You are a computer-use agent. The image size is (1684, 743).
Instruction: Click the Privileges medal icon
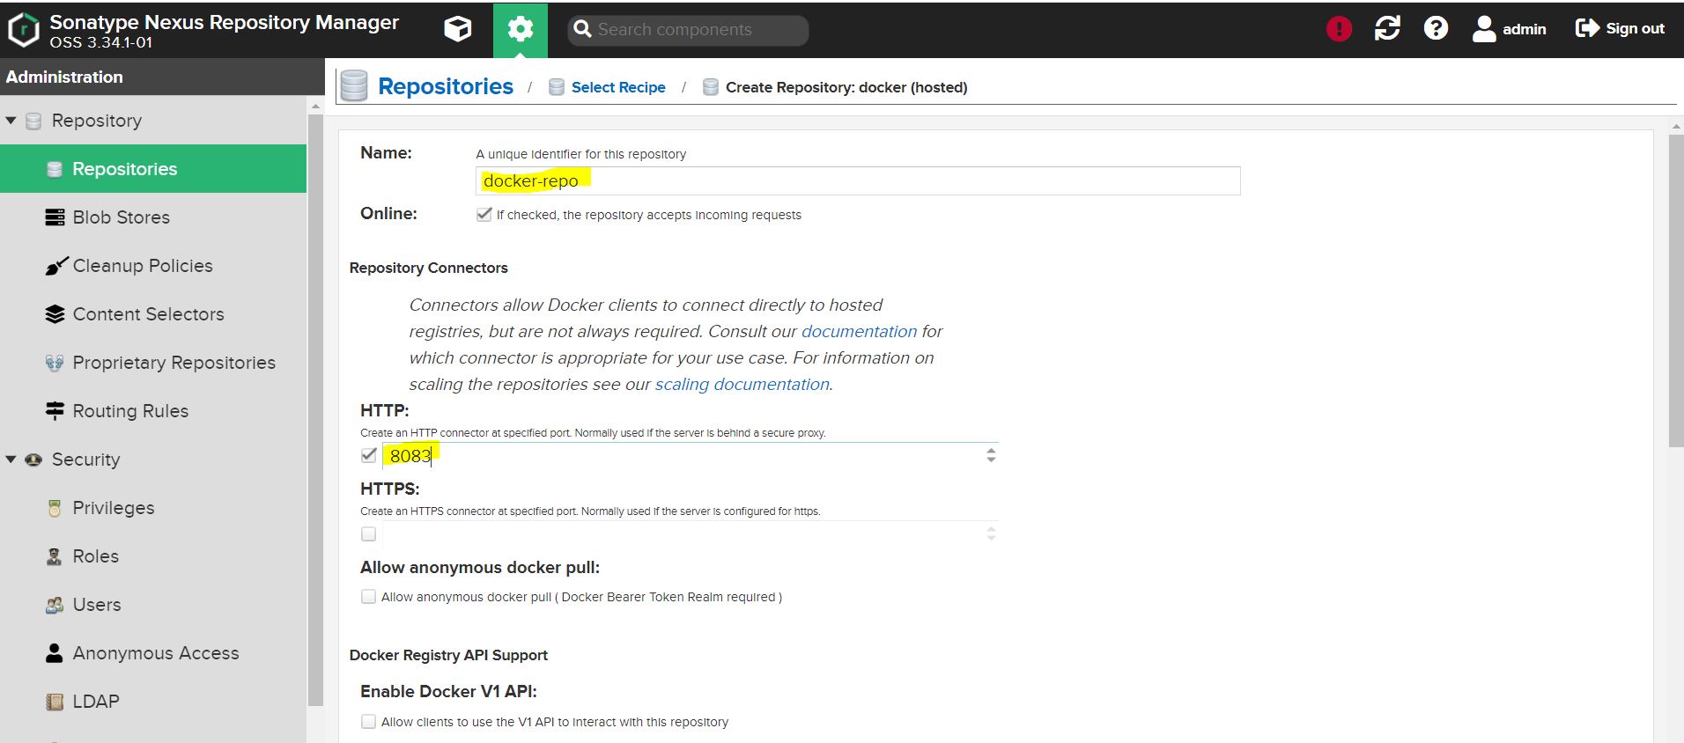[55, 508]
